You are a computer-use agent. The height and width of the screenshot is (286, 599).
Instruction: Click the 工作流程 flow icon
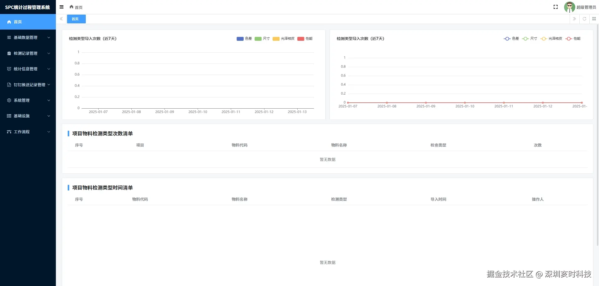click(9, 132)
